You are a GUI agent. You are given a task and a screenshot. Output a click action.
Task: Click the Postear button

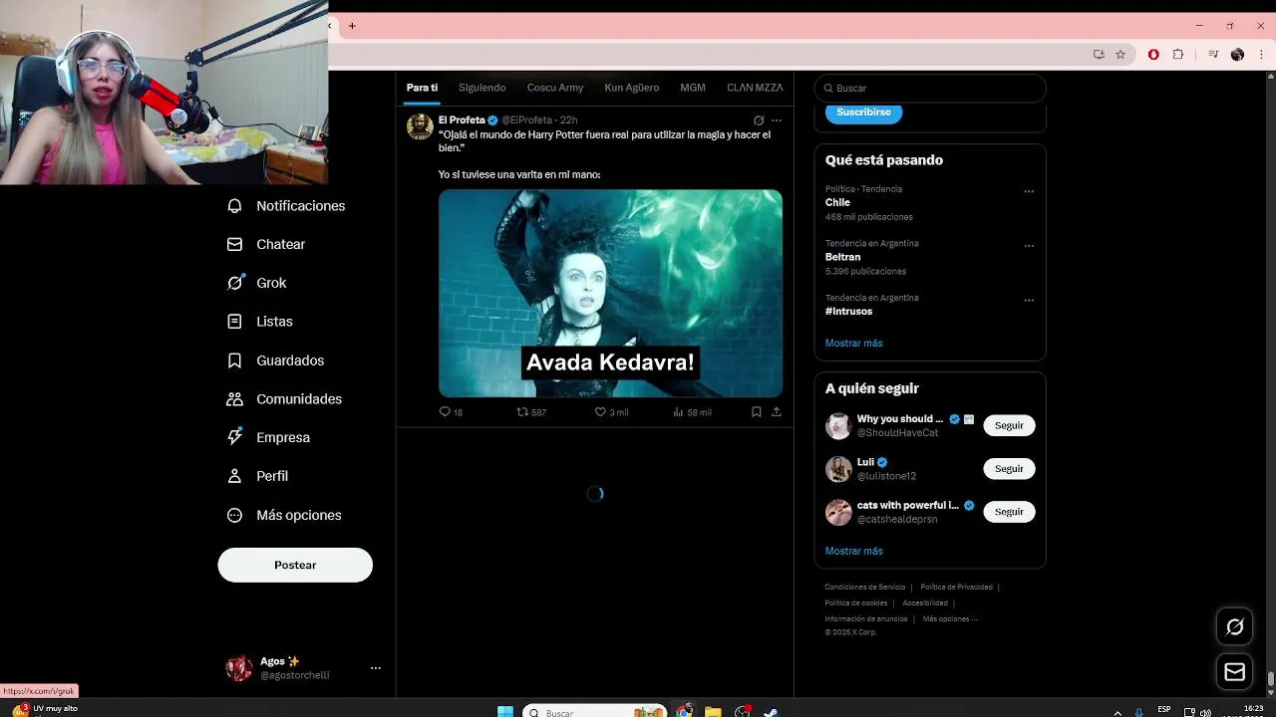coord(295,565)
